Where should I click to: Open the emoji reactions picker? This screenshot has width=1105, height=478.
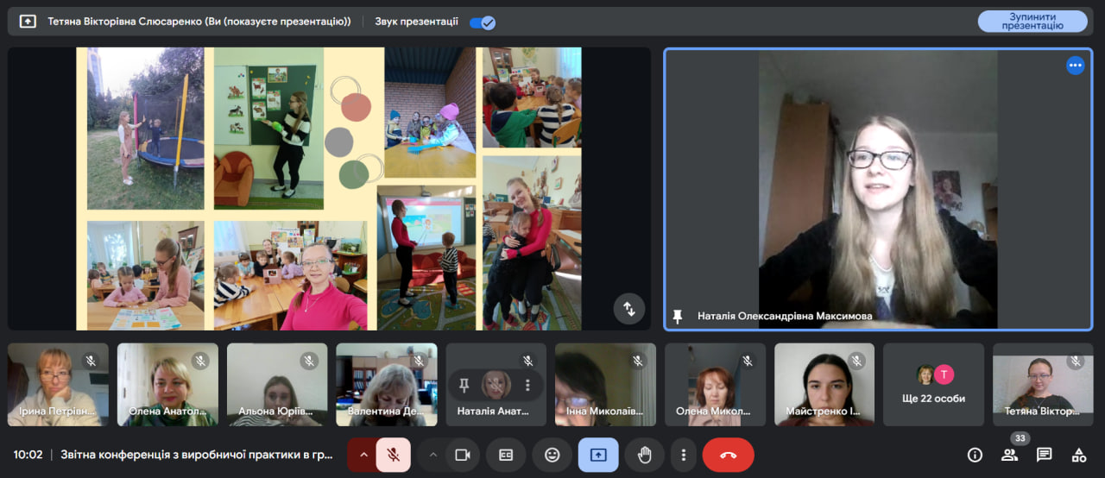pyautogui.click(x=552, y=455)
